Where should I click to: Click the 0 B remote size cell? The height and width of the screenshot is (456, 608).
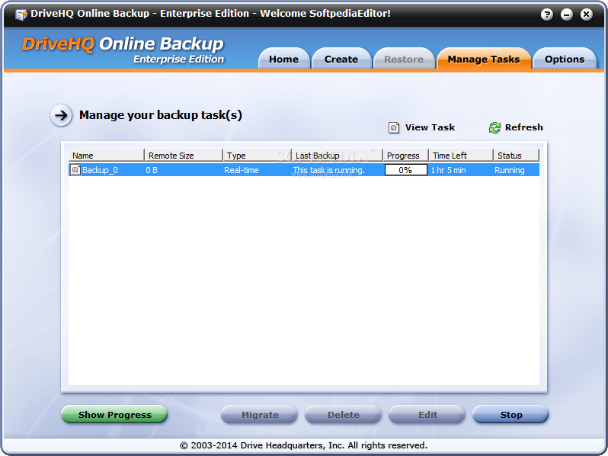pos(152,170)
